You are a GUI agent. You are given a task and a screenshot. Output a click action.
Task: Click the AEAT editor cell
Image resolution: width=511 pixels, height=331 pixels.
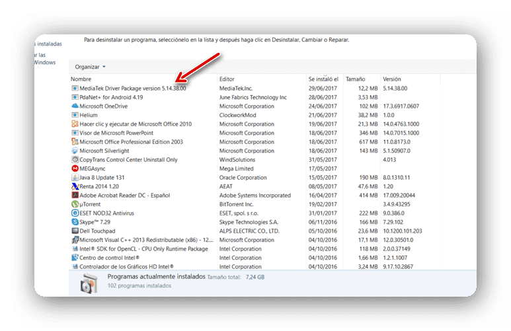(226, 186)
